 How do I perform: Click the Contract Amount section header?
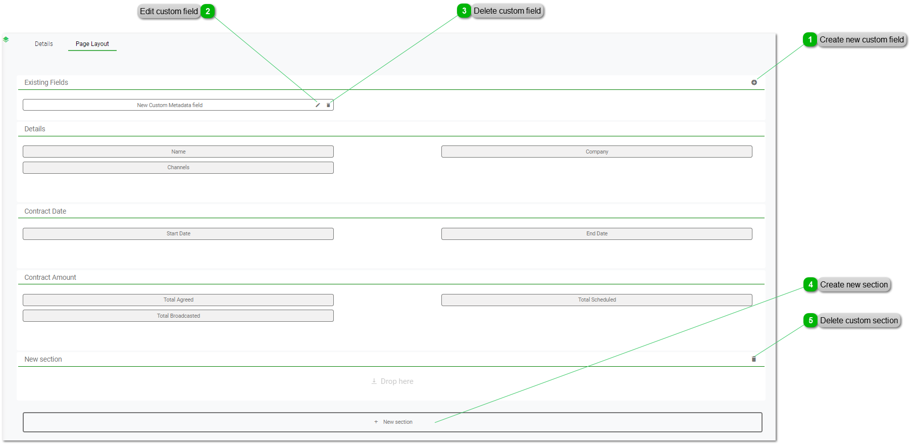point(50,277)
